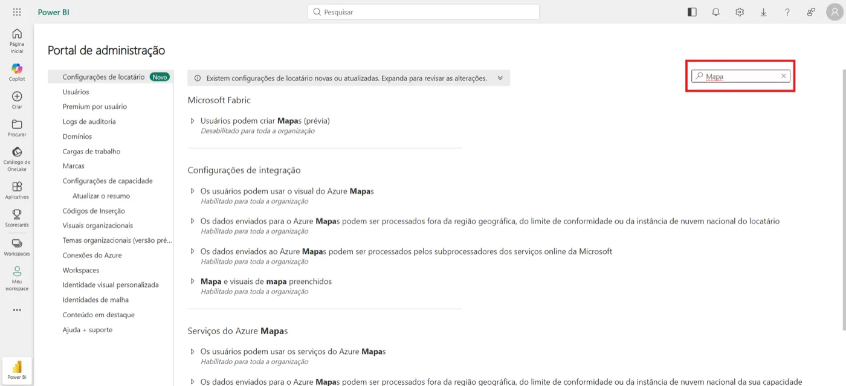Open Meu workspace
Screen dimensions: 846x386
17,278
